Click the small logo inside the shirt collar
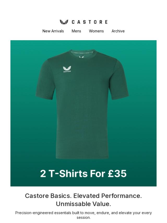This screenshot has height=223, width=167. tap(81, 57)
